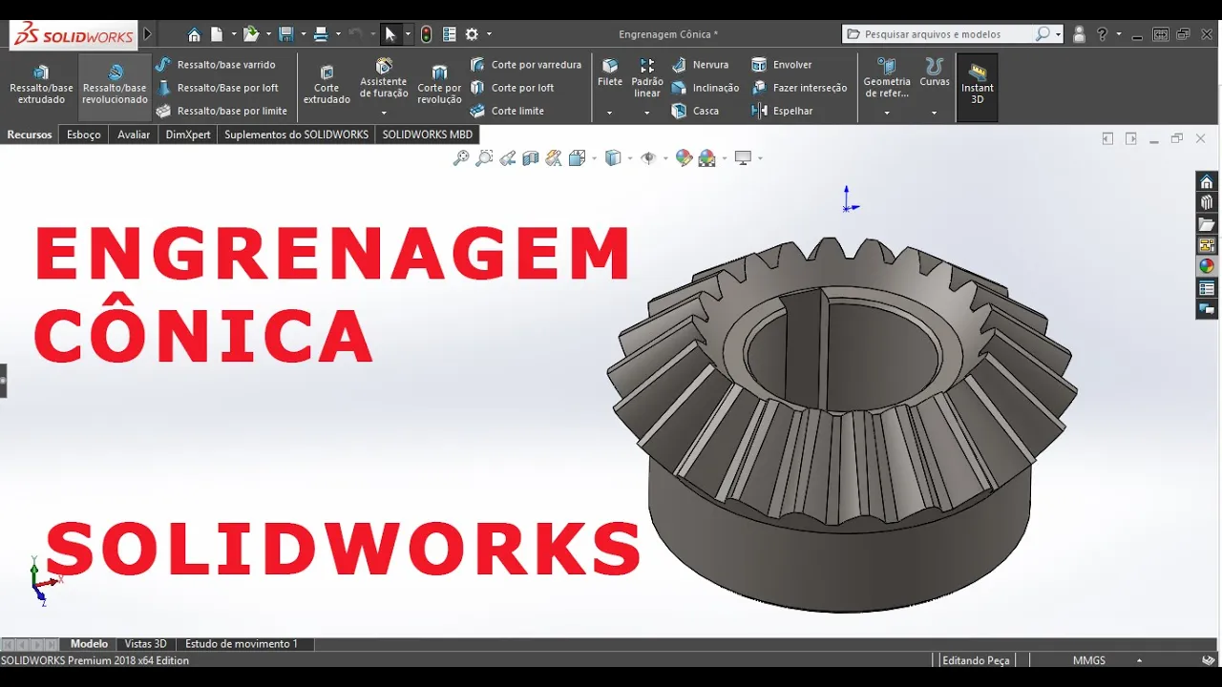Expand the SOLIDWORKS menu arrow
The height and width of the screenshot is (687, 1222).
click(148, 34)
